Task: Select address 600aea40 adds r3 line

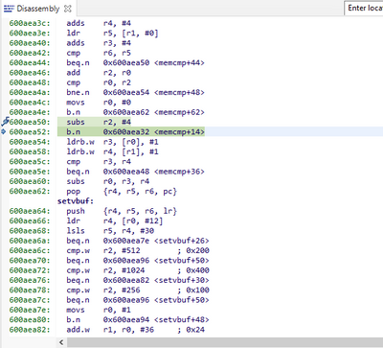Action: click(70, 43)
